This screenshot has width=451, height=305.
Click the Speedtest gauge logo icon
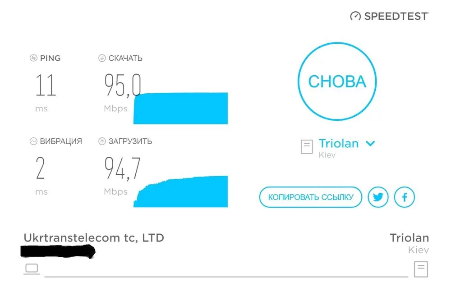pos(355,16)
